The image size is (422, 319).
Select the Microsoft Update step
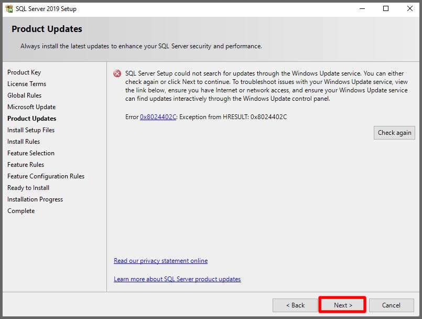pos(31,107)
